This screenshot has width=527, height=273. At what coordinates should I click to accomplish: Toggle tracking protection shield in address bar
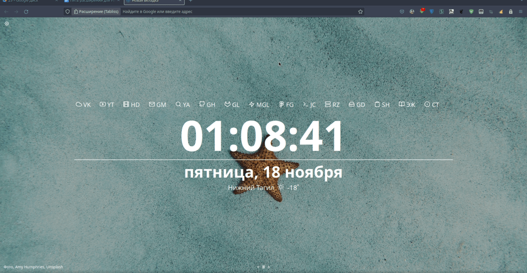(x=68, y=11)
